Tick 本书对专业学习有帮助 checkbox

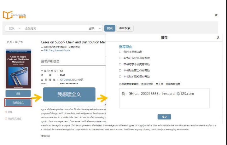tap(120, 58)
